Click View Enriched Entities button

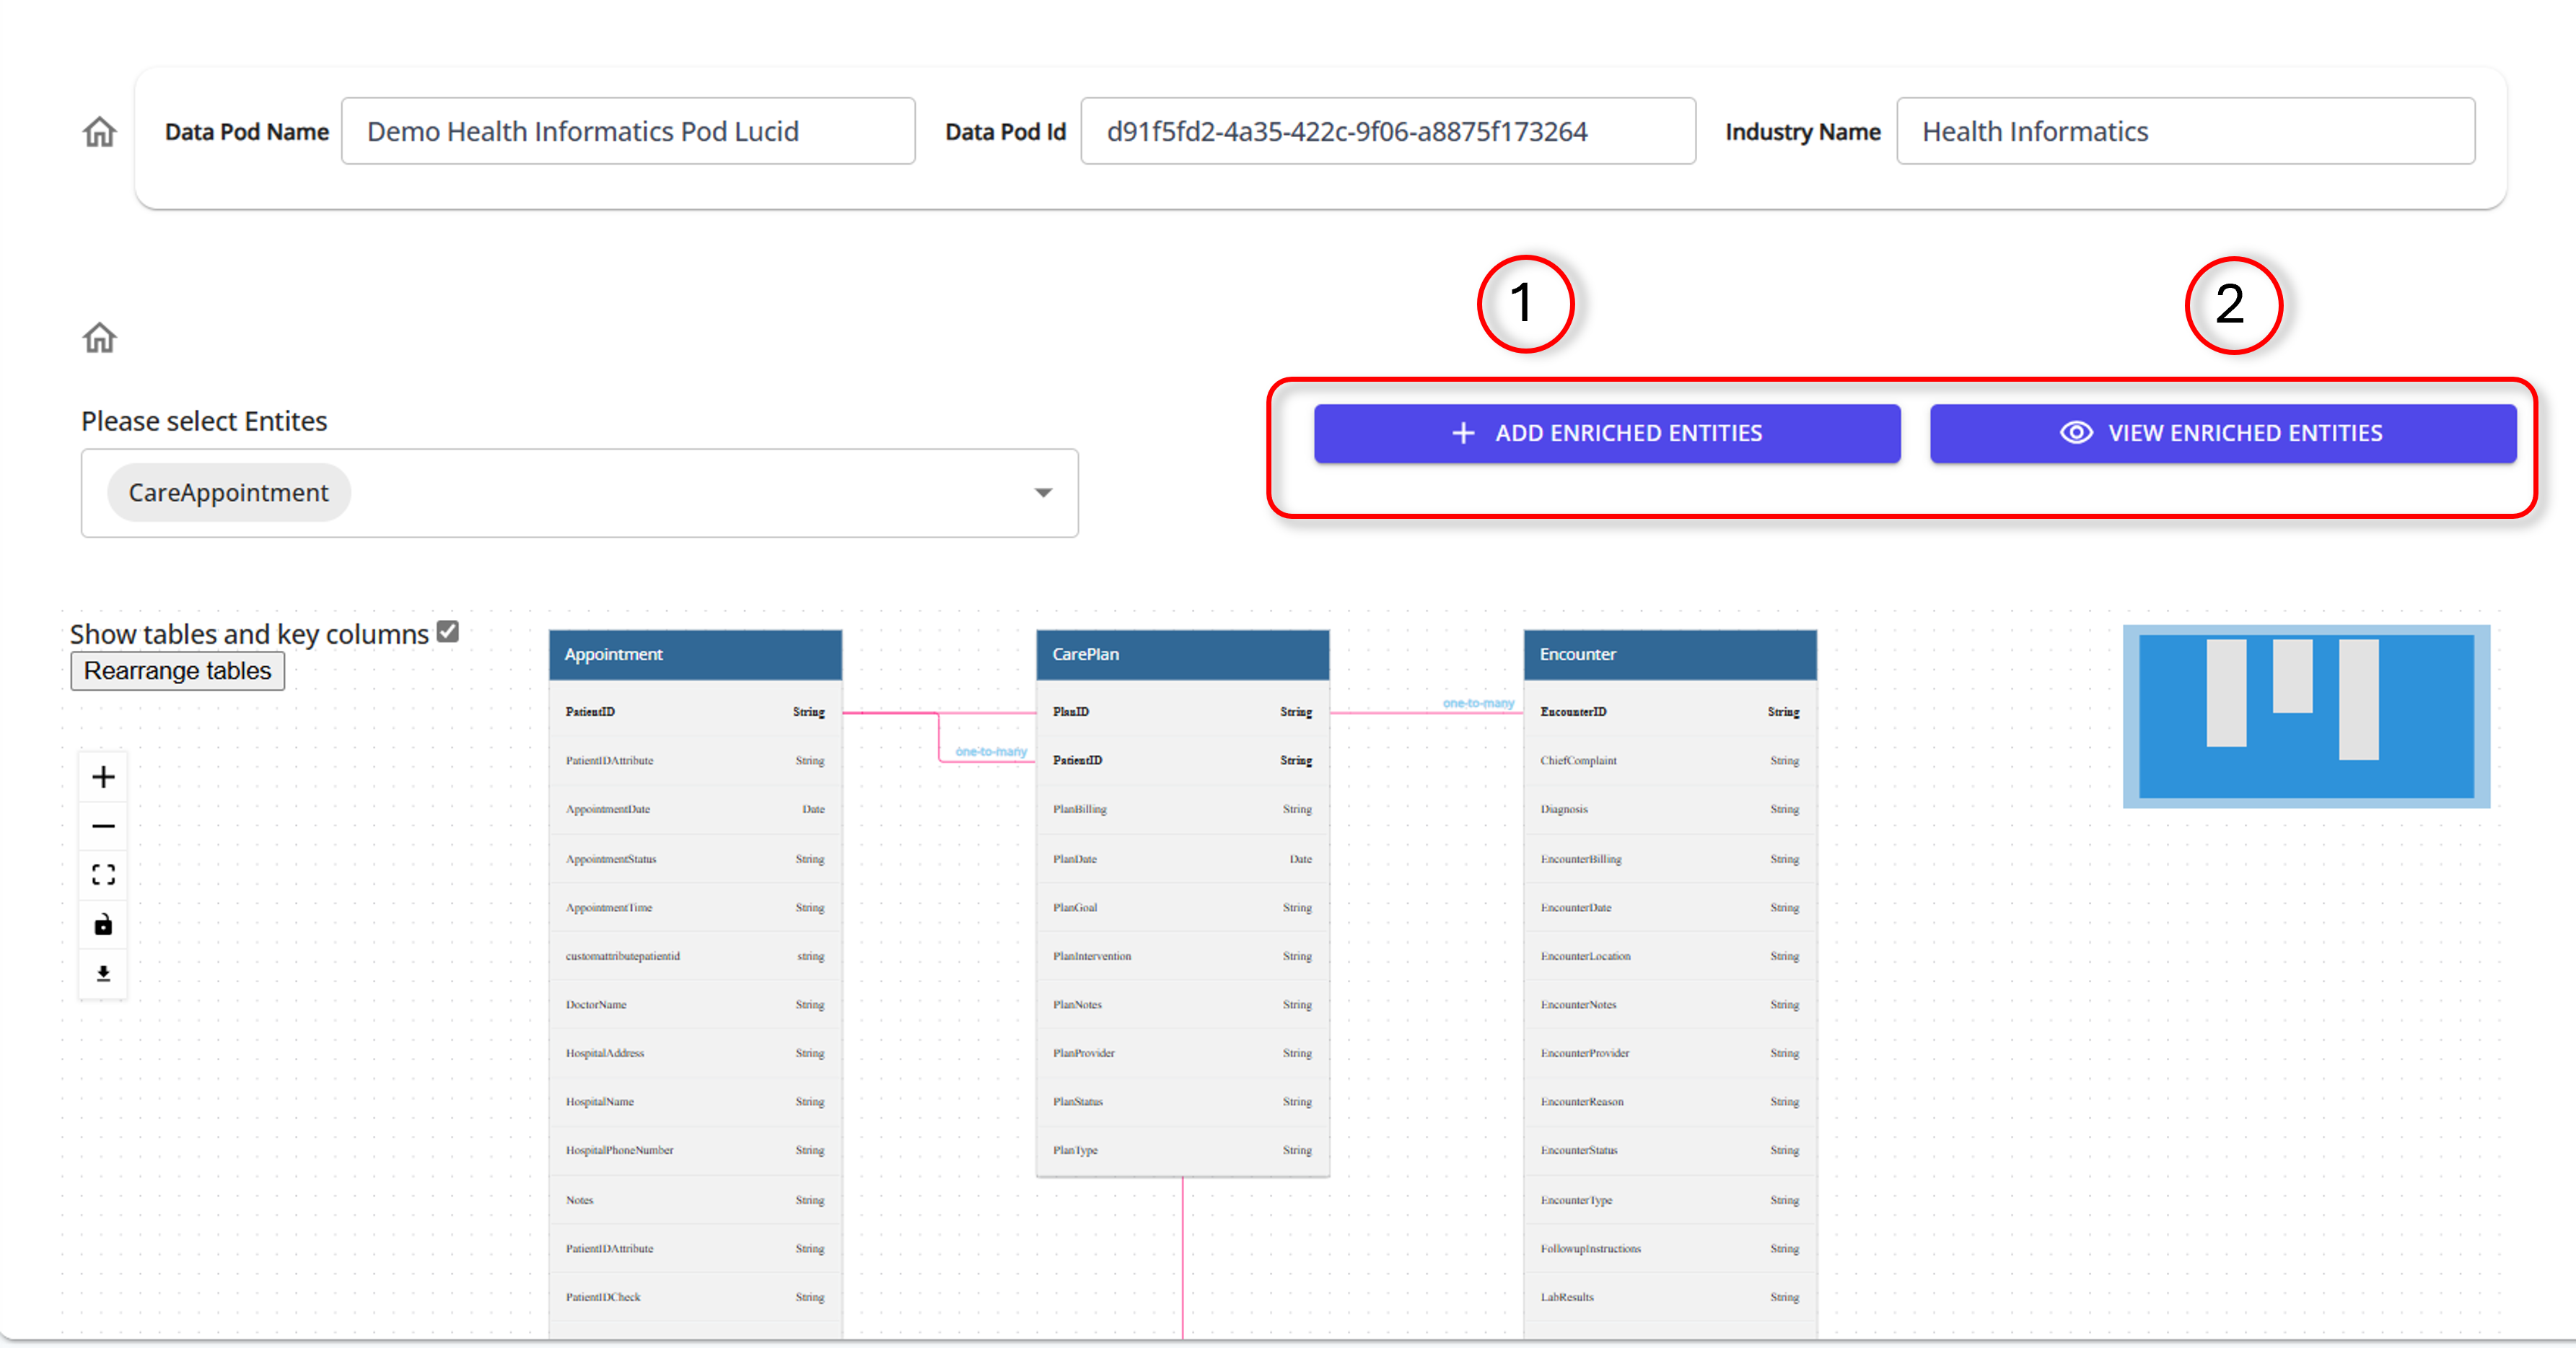pyautogui.click(x=2223, y=433)
